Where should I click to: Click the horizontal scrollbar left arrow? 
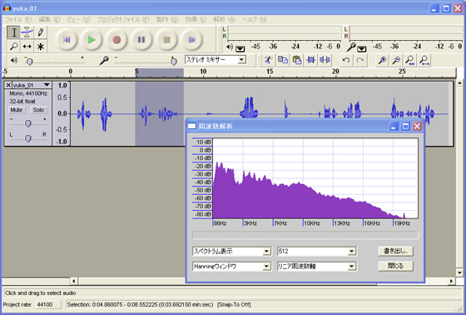[x=74, y=281]
